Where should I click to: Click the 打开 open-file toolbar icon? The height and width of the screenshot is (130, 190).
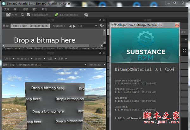click(9, 15)
